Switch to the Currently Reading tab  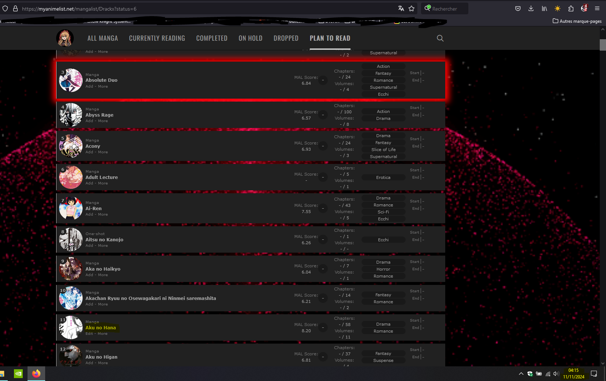point(157,38)
